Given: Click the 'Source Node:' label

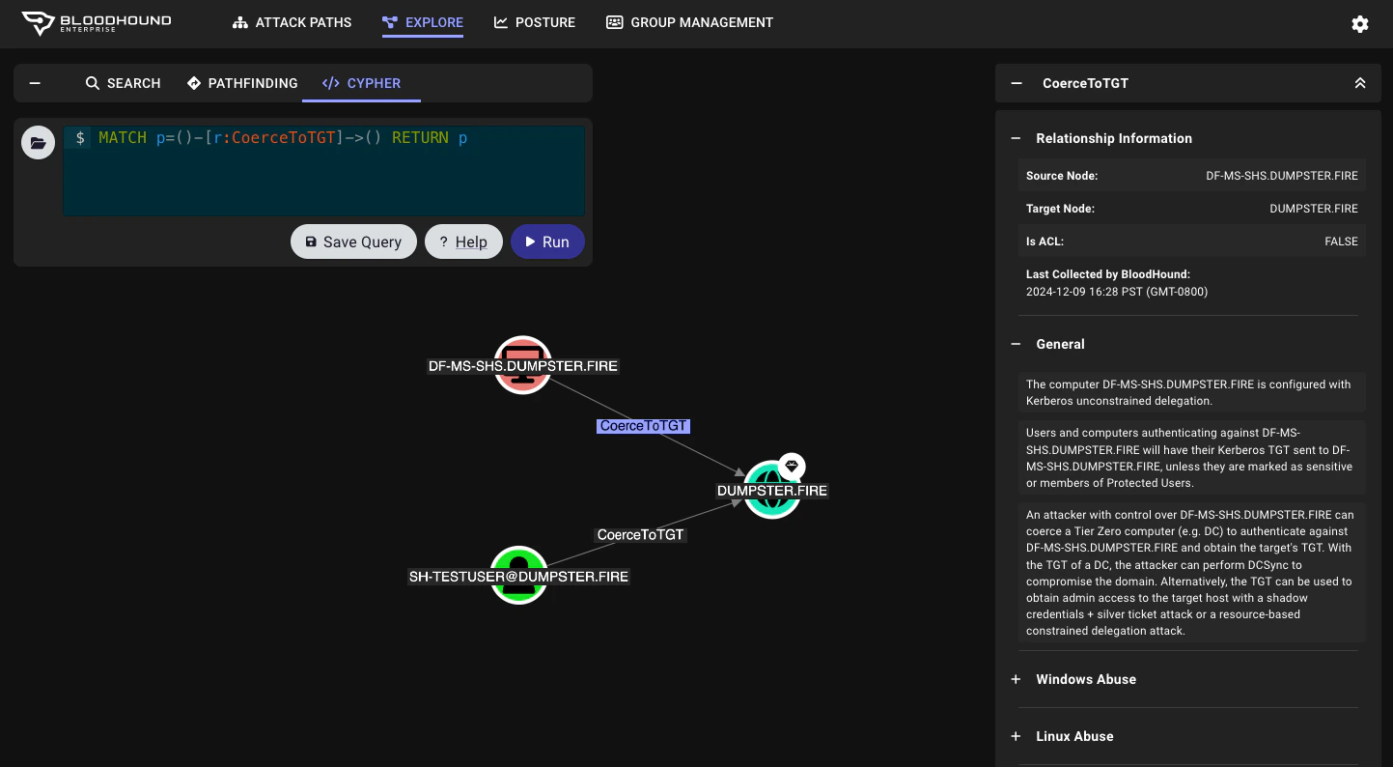Looking at the screenshot, I should click(1062, 176).
